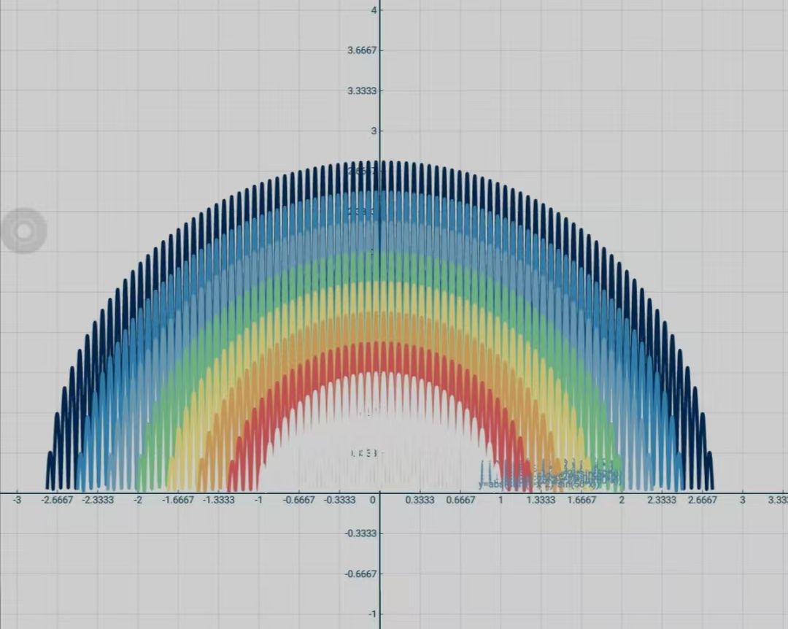Image resolution: width=788 pixels, height=629 pixels.
Task: Click the 3 label on positive x-axis
Action: (x=742, y=501)
